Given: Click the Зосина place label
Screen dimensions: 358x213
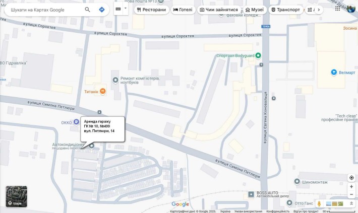Looking at the screenshot, I should click(x=350, y=28).
